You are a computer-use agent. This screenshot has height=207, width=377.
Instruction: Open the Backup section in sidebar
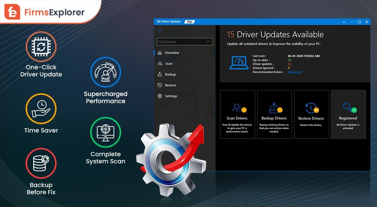170,74
